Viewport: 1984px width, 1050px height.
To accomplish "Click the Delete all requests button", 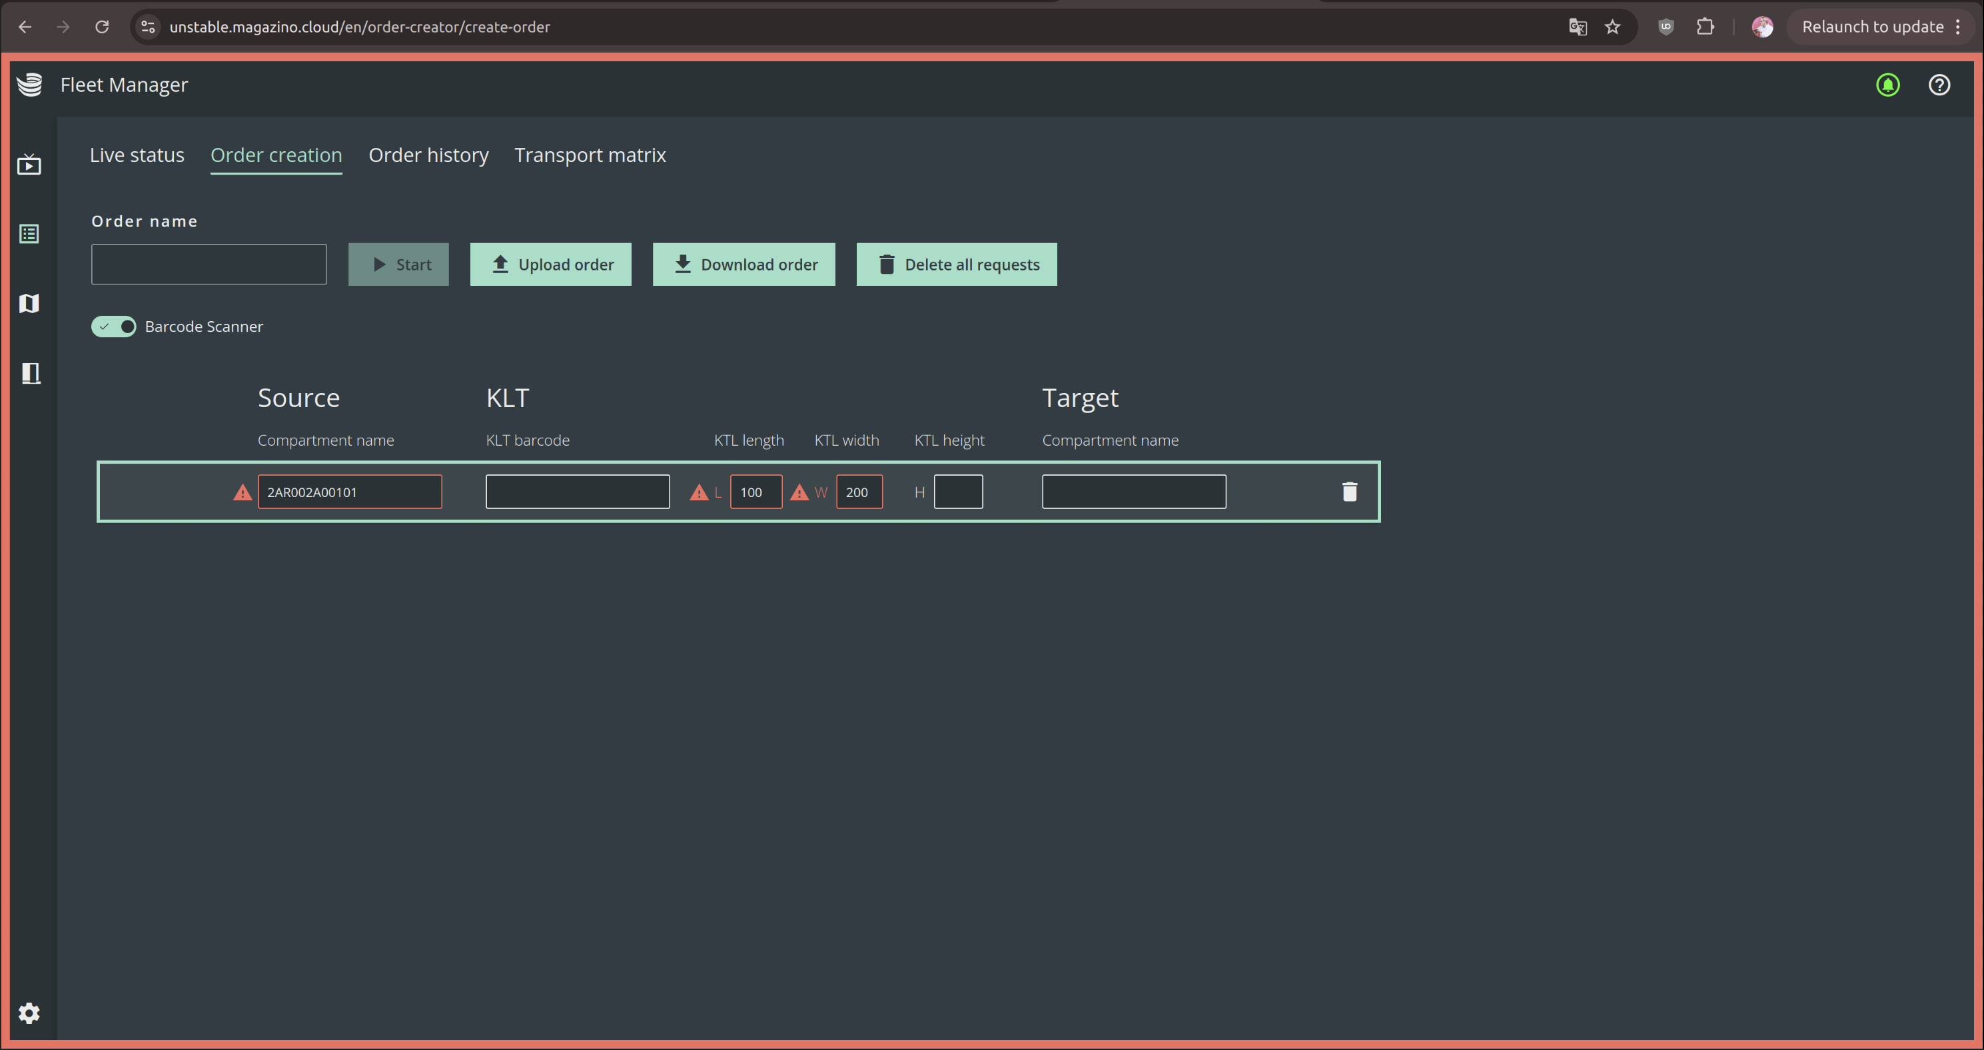I will 957,264.
